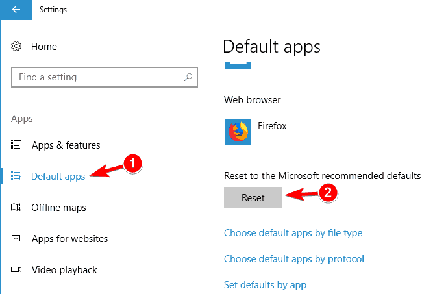Click the search magnifier icon
Screen dimensions: 446x294
(x=188, y=77)
